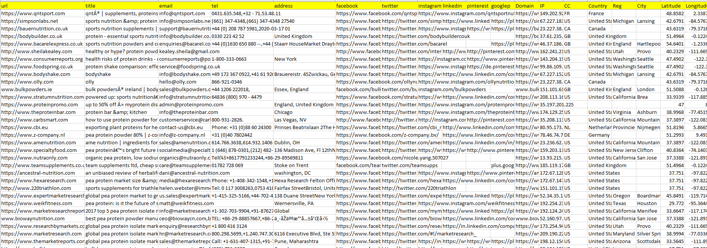Select the 'url' column header cell

pyautogui.click(x=42, y=6)
